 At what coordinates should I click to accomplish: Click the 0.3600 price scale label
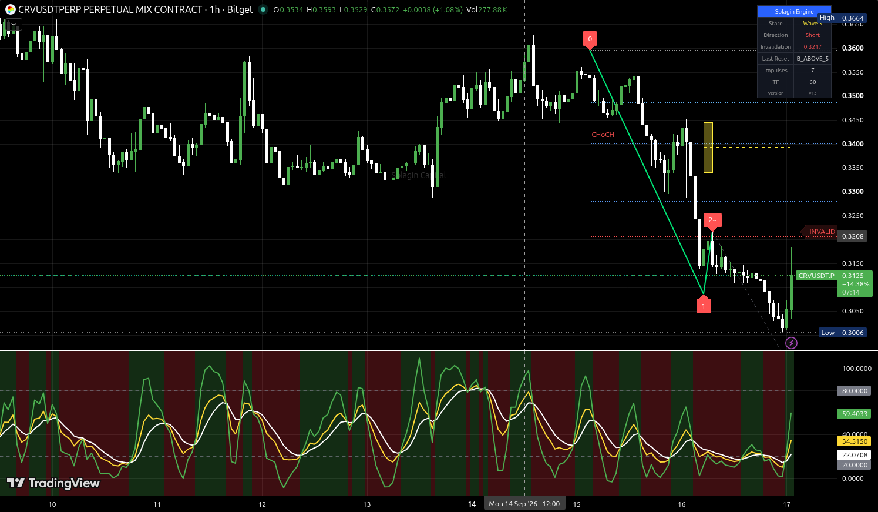[x=853, y=48]
